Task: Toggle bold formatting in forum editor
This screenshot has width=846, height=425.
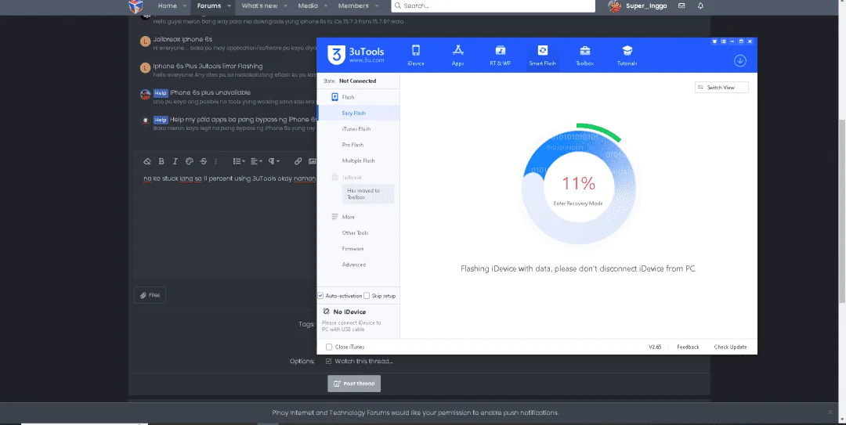Action: (x=161, y=161)
